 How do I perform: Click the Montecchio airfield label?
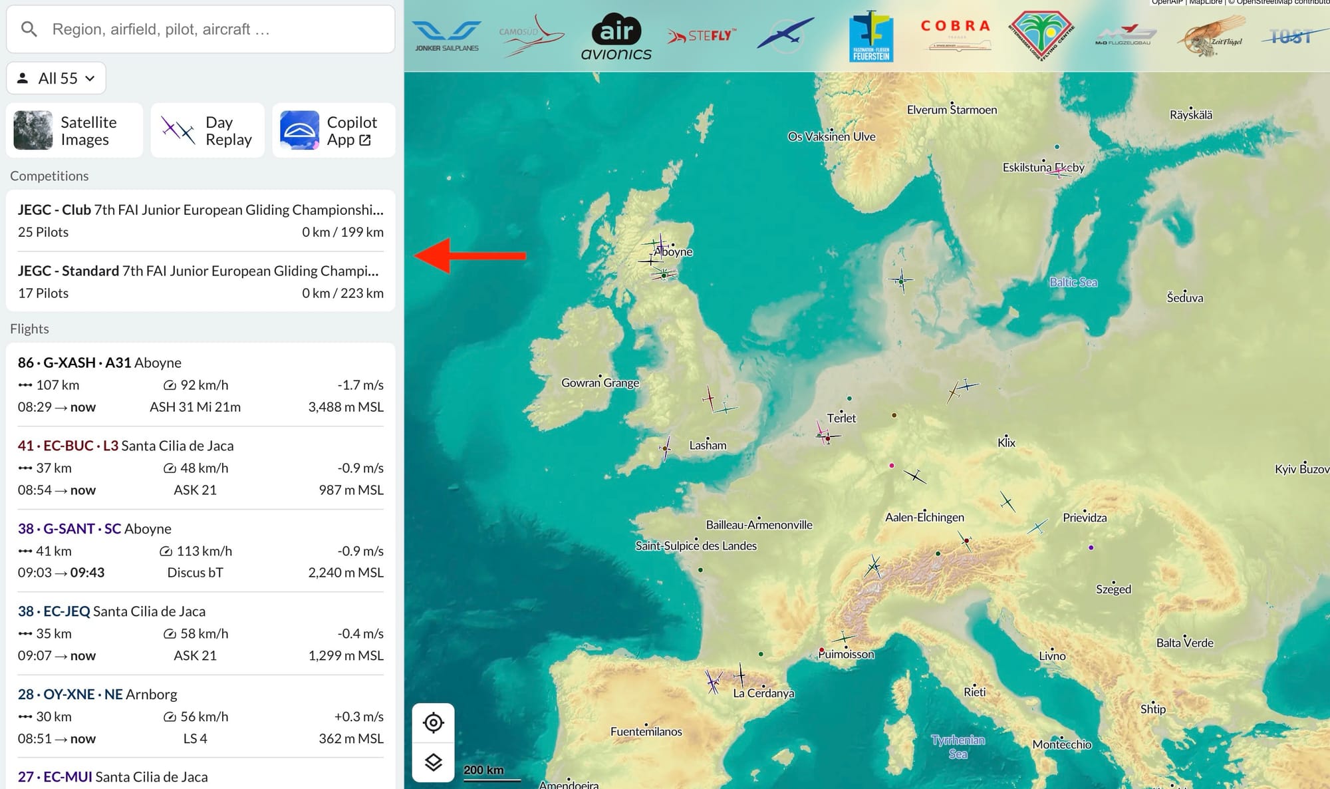click(1062, 744)
